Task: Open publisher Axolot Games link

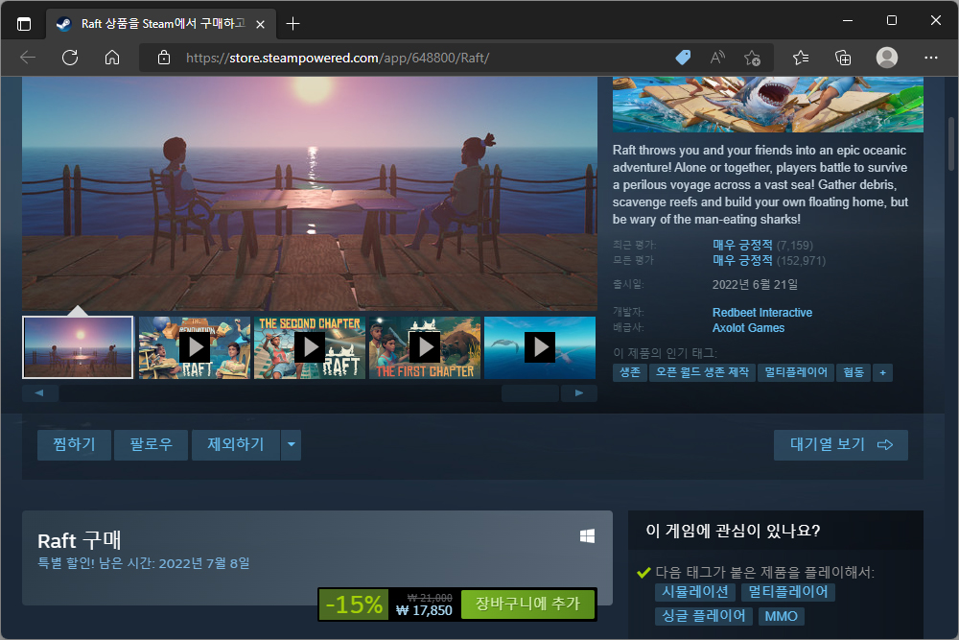Action: pos(748,328)
